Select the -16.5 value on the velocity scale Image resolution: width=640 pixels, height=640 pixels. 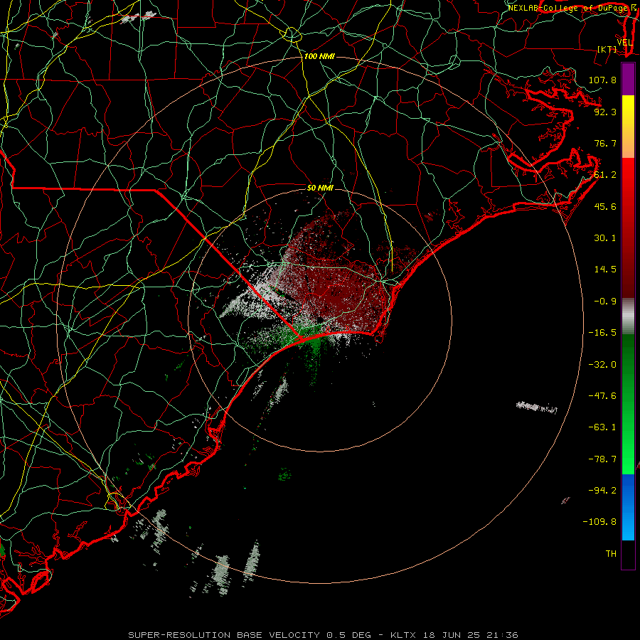point(602,333)
